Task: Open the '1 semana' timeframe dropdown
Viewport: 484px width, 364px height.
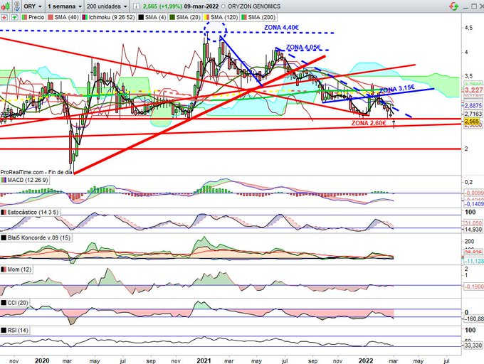Action: 64,6
